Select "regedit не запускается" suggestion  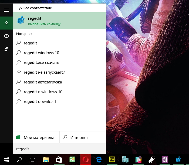coord(59,72)
